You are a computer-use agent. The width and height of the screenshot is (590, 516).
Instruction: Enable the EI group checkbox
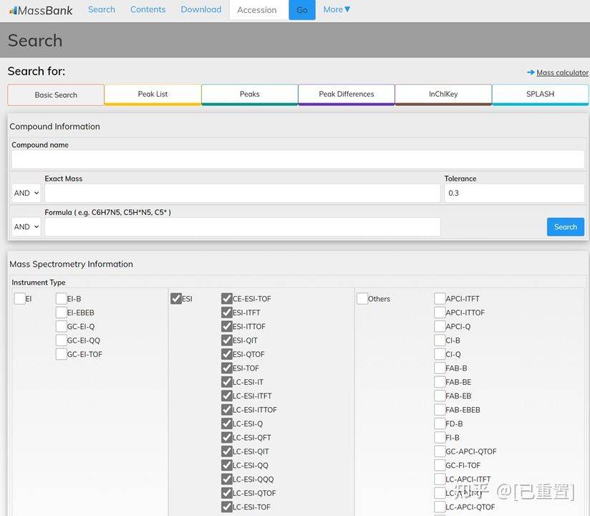click(19, 299)
